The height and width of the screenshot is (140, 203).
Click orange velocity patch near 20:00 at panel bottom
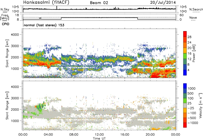(156, 129)
